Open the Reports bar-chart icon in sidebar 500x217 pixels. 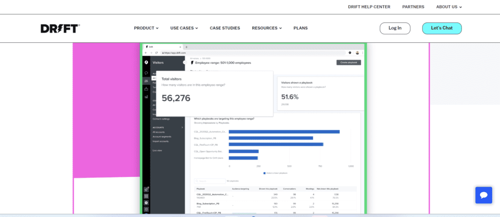point(146,97)
